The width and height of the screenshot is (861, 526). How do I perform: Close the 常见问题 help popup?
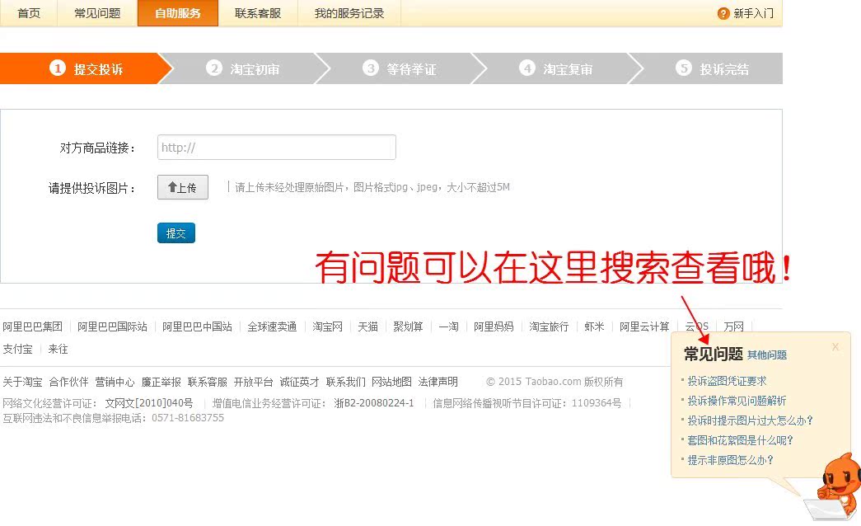(x=835, y=347)
